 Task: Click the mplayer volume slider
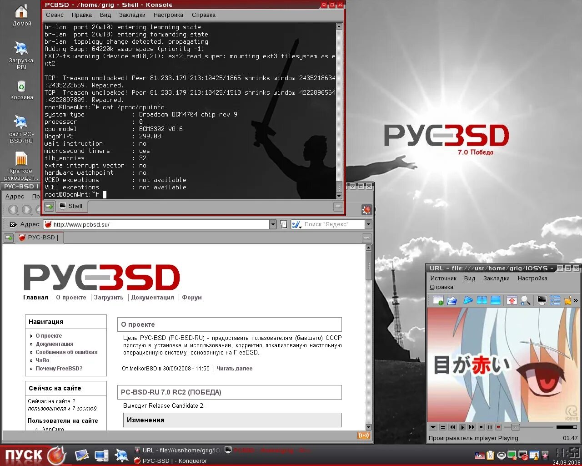(567, 427)
